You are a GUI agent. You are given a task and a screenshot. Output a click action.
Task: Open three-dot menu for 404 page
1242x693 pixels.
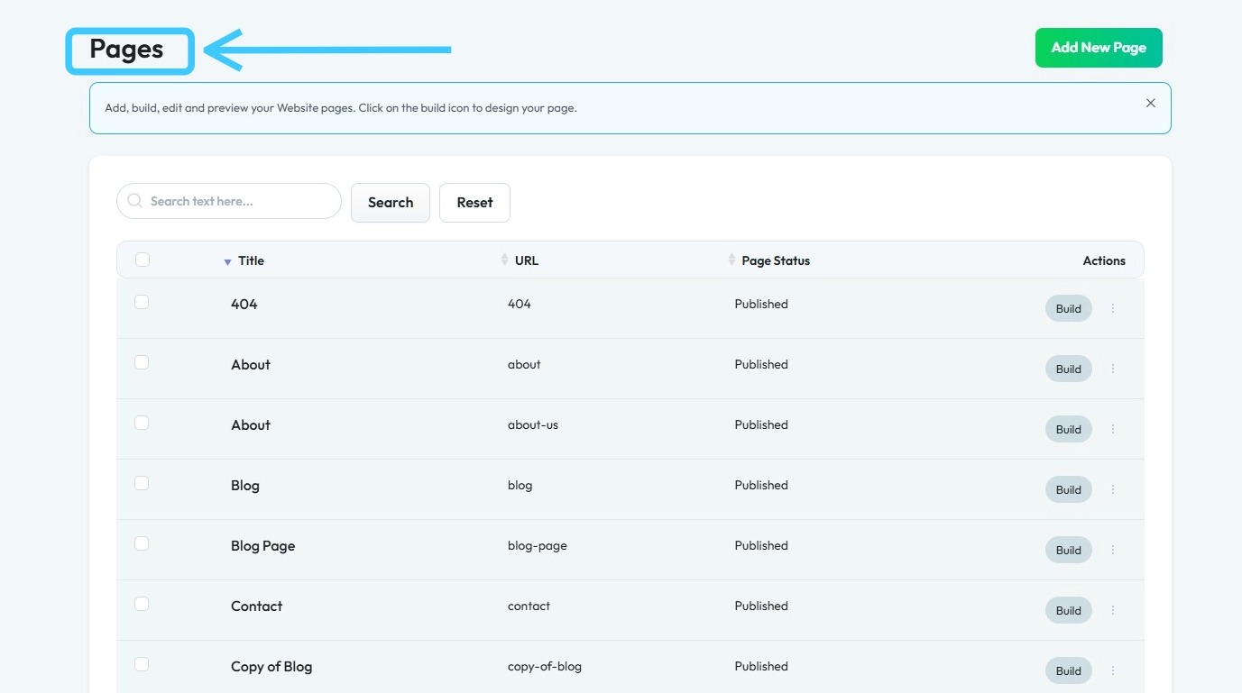click(x=1112, y=308)
